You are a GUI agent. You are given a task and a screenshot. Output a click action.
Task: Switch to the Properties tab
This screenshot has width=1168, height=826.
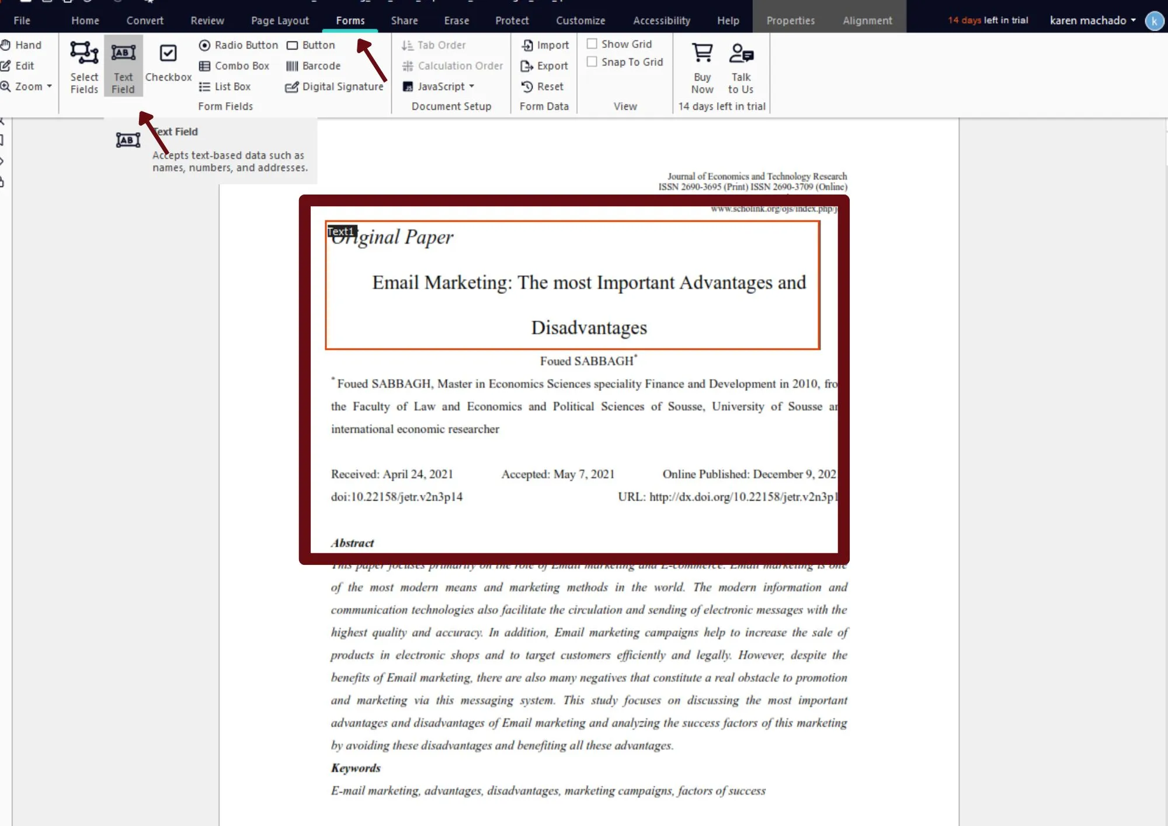click(790, 20)
